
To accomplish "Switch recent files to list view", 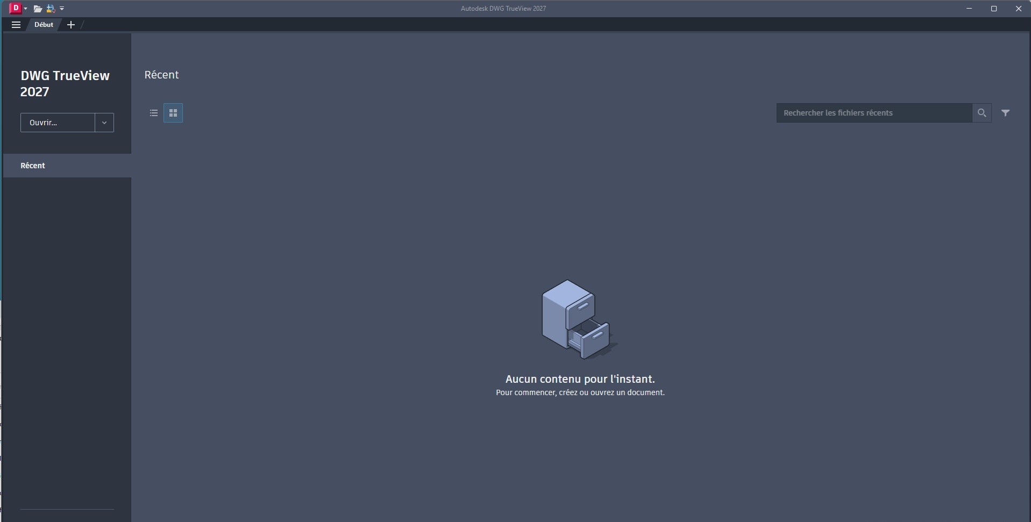I will (x=154, y=113).
